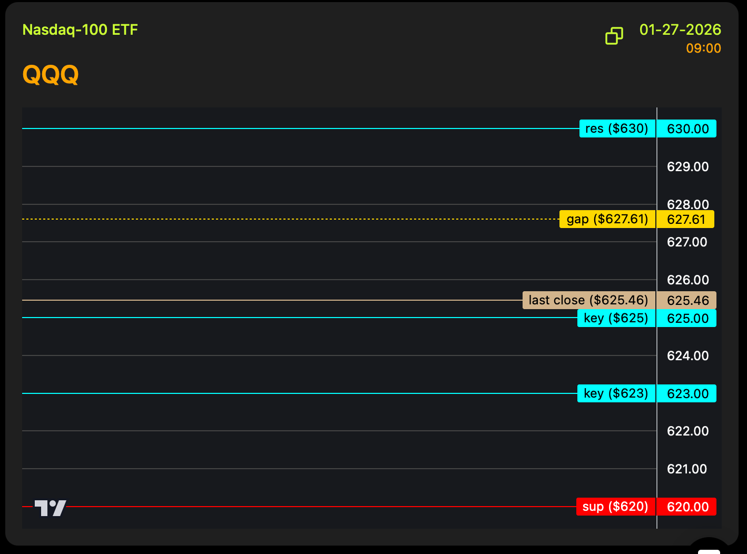Click the cyan 630.00 price axis tag
The image size is (747, 554).
[687, 129]
